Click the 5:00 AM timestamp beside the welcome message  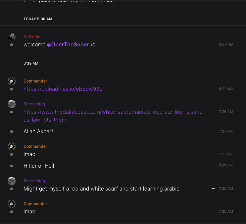tap(226, 44)
